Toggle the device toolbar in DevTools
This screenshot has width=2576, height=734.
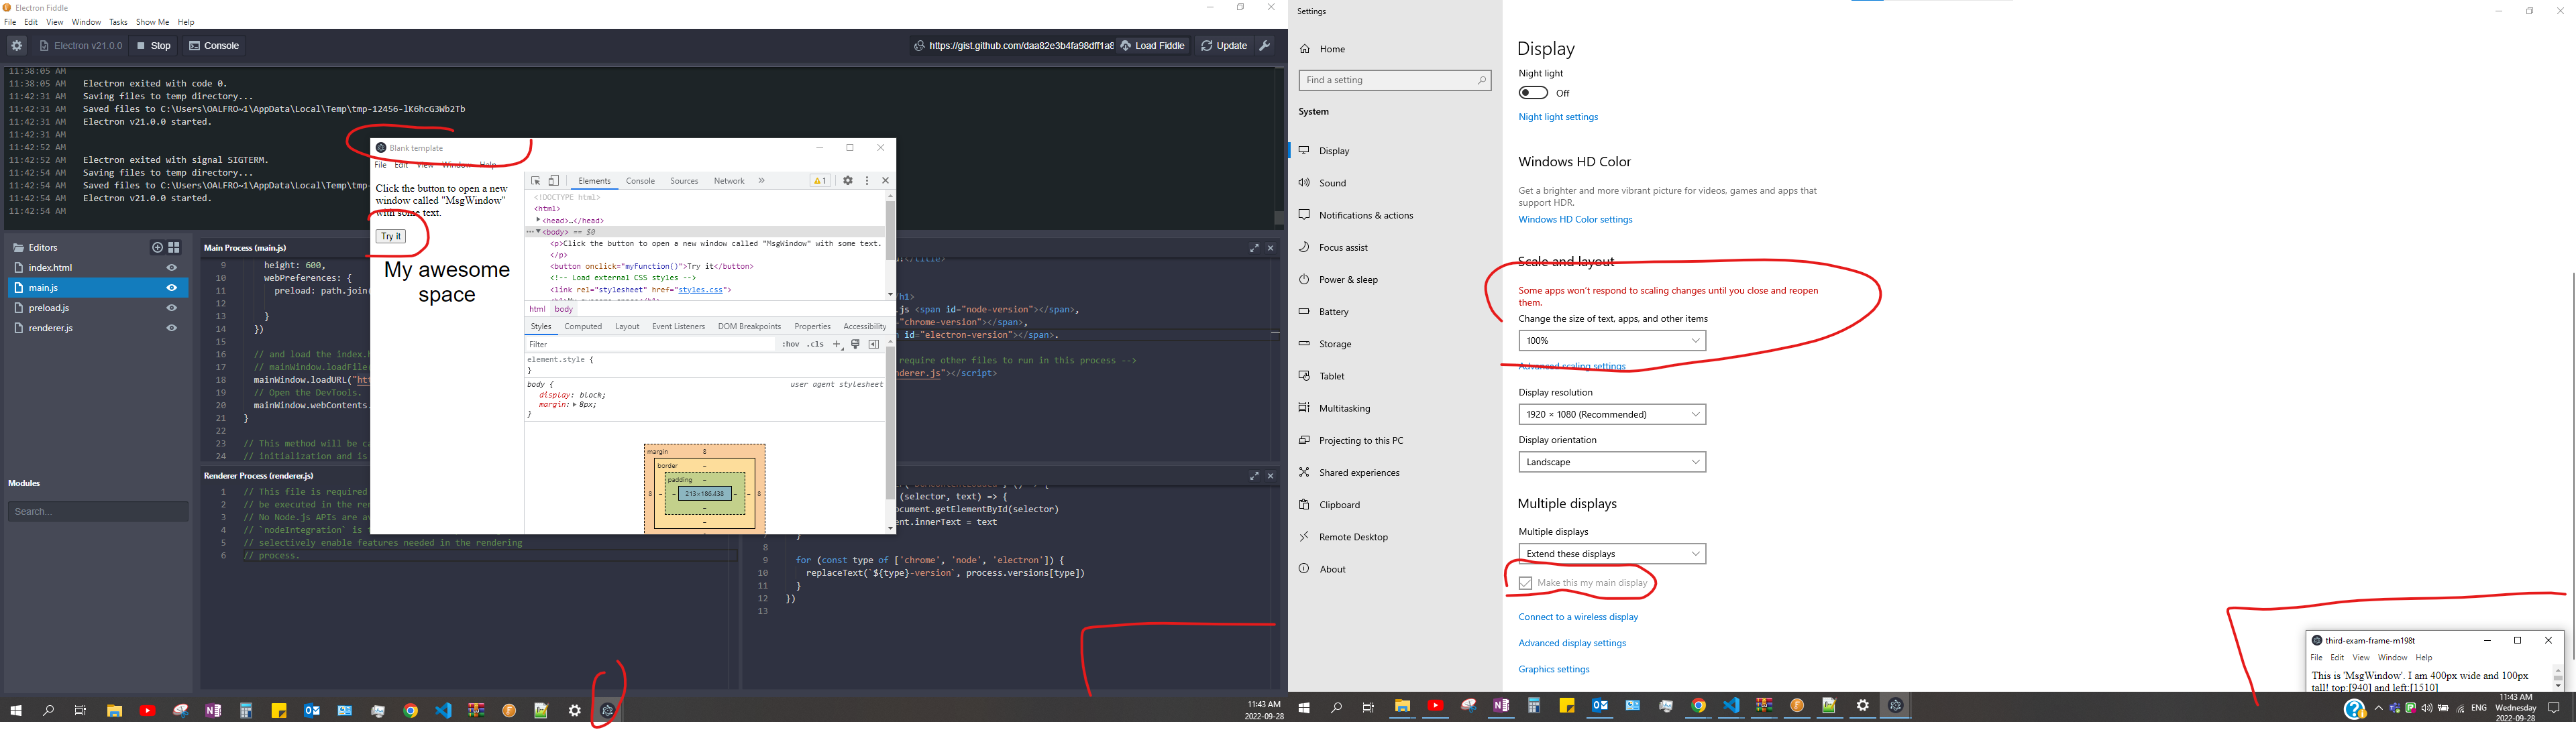(x=554, y=181)
